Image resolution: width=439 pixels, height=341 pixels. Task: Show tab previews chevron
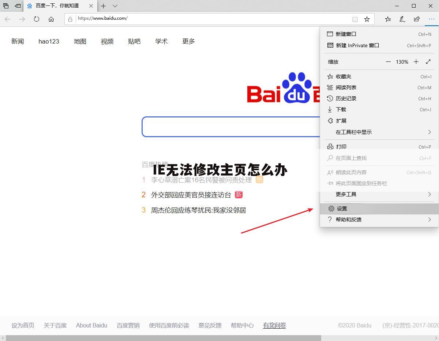click(x=115, y=6)
